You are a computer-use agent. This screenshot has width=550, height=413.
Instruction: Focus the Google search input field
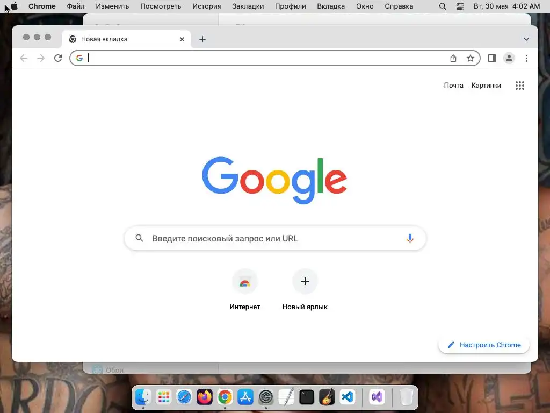click(275, 238)
